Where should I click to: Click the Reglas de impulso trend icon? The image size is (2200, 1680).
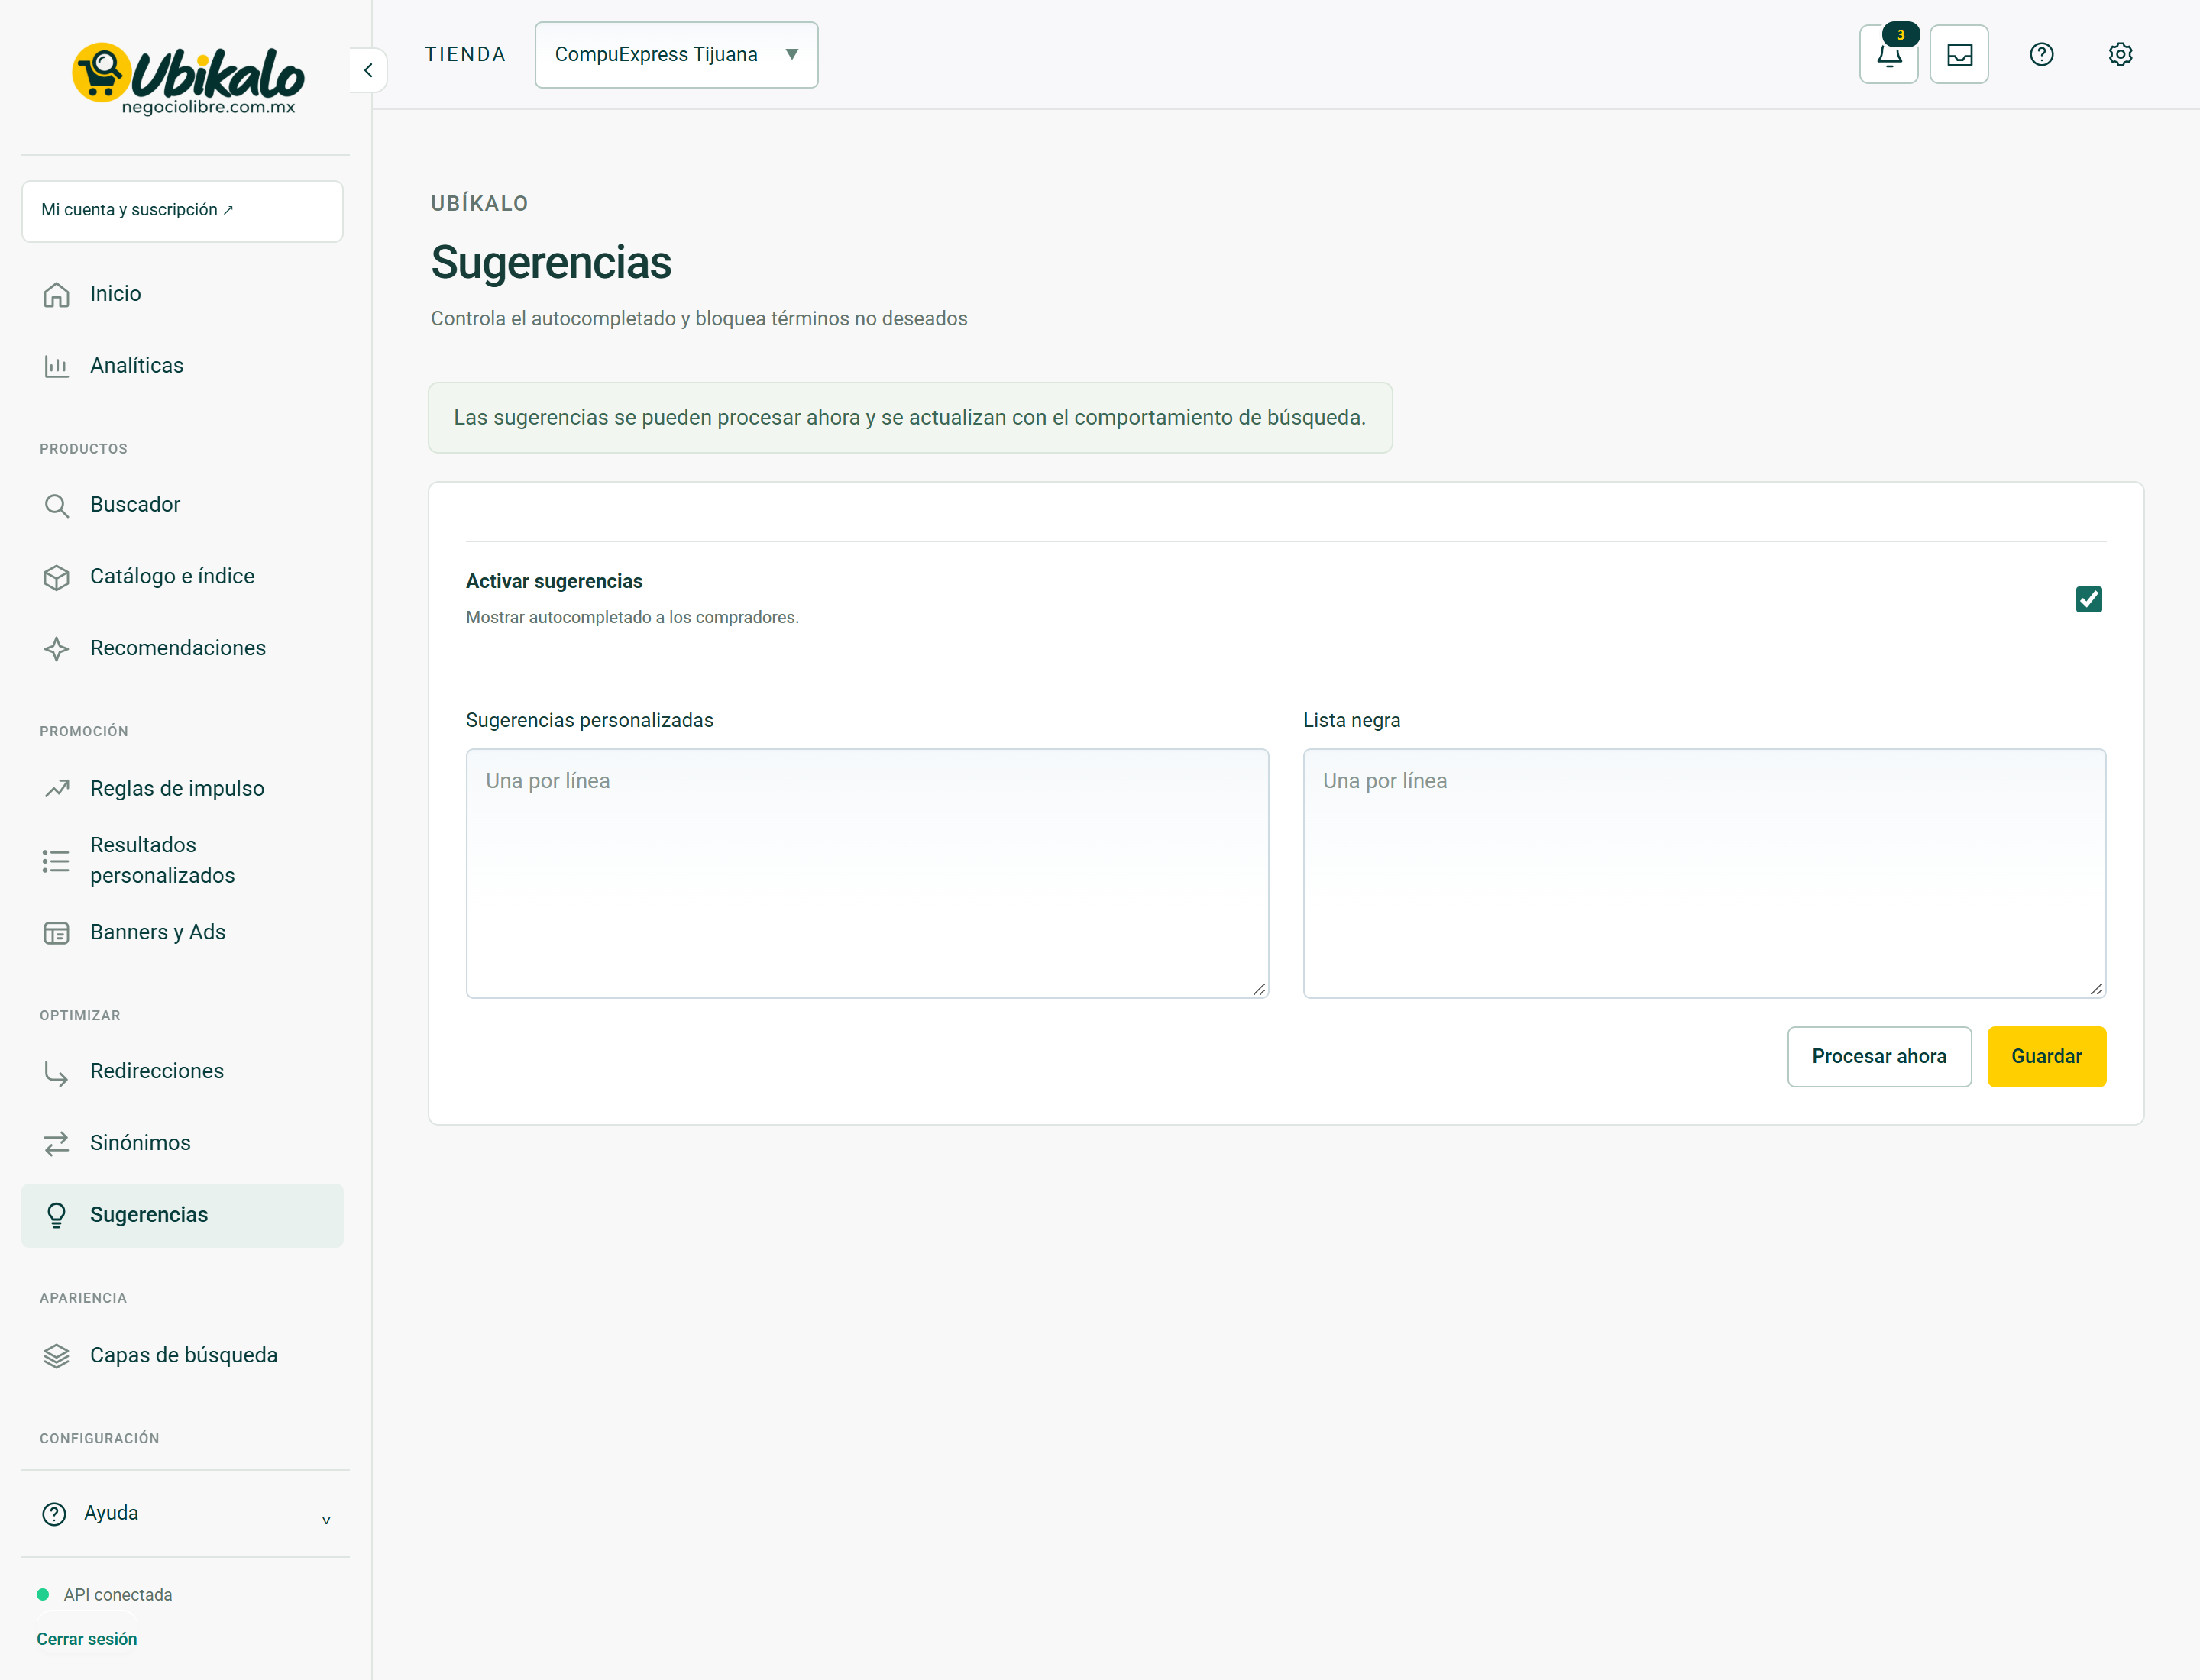pyautogui.click(x=57, y=789)
